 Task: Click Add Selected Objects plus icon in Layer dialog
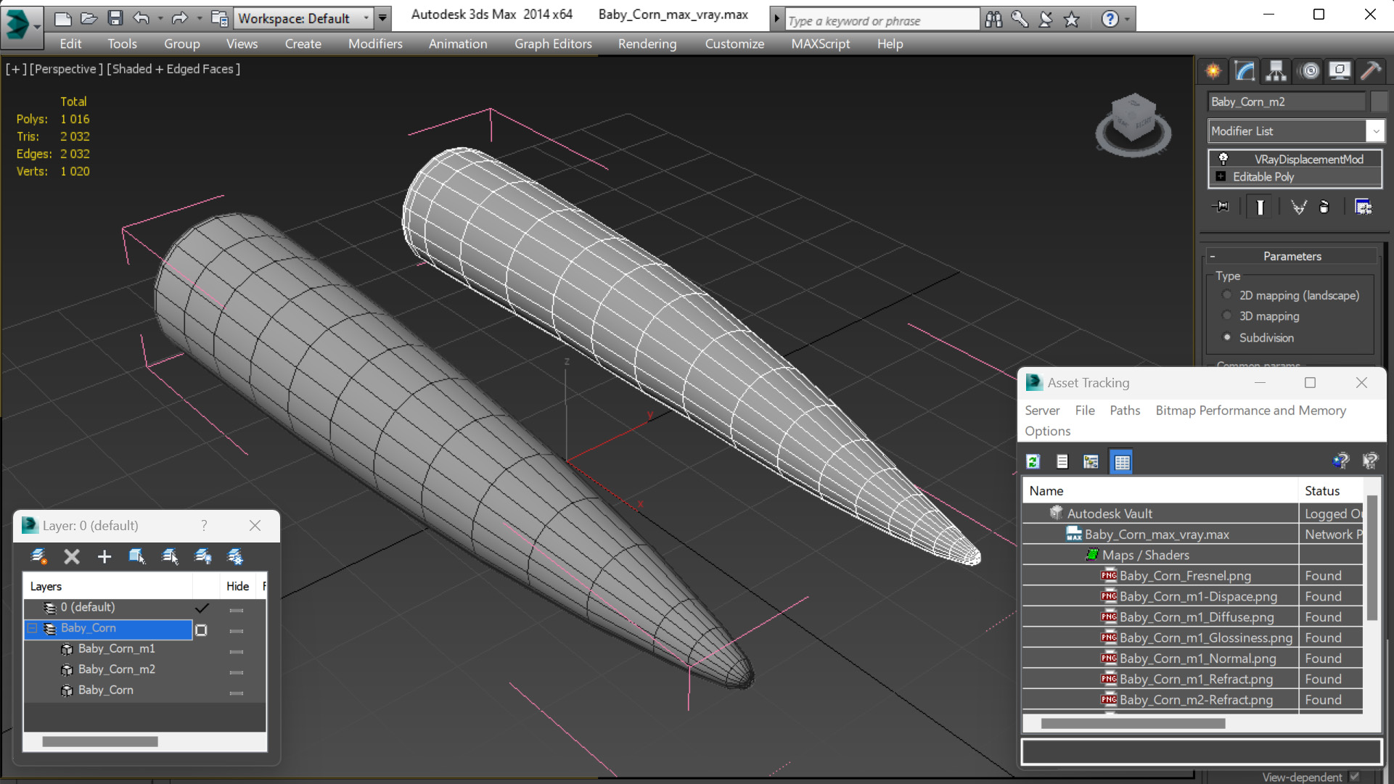[104, 556]
